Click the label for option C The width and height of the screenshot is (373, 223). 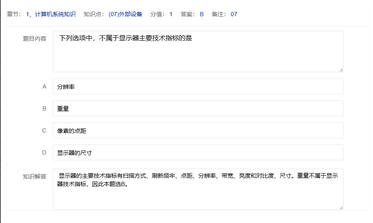point(44,130)
